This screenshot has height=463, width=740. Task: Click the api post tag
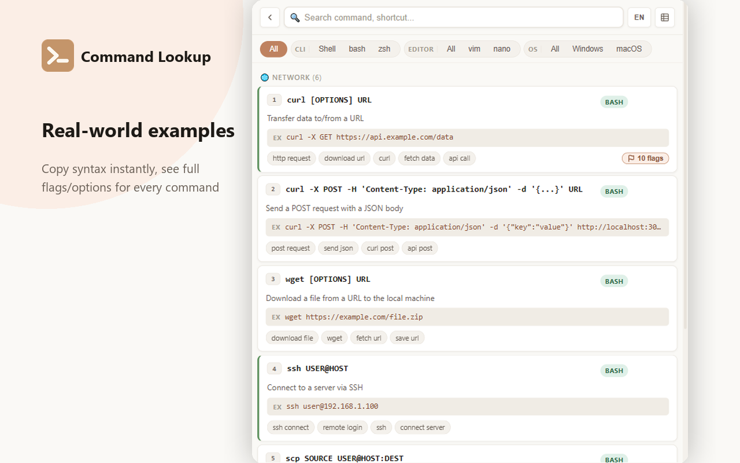(x=420, y=248)
